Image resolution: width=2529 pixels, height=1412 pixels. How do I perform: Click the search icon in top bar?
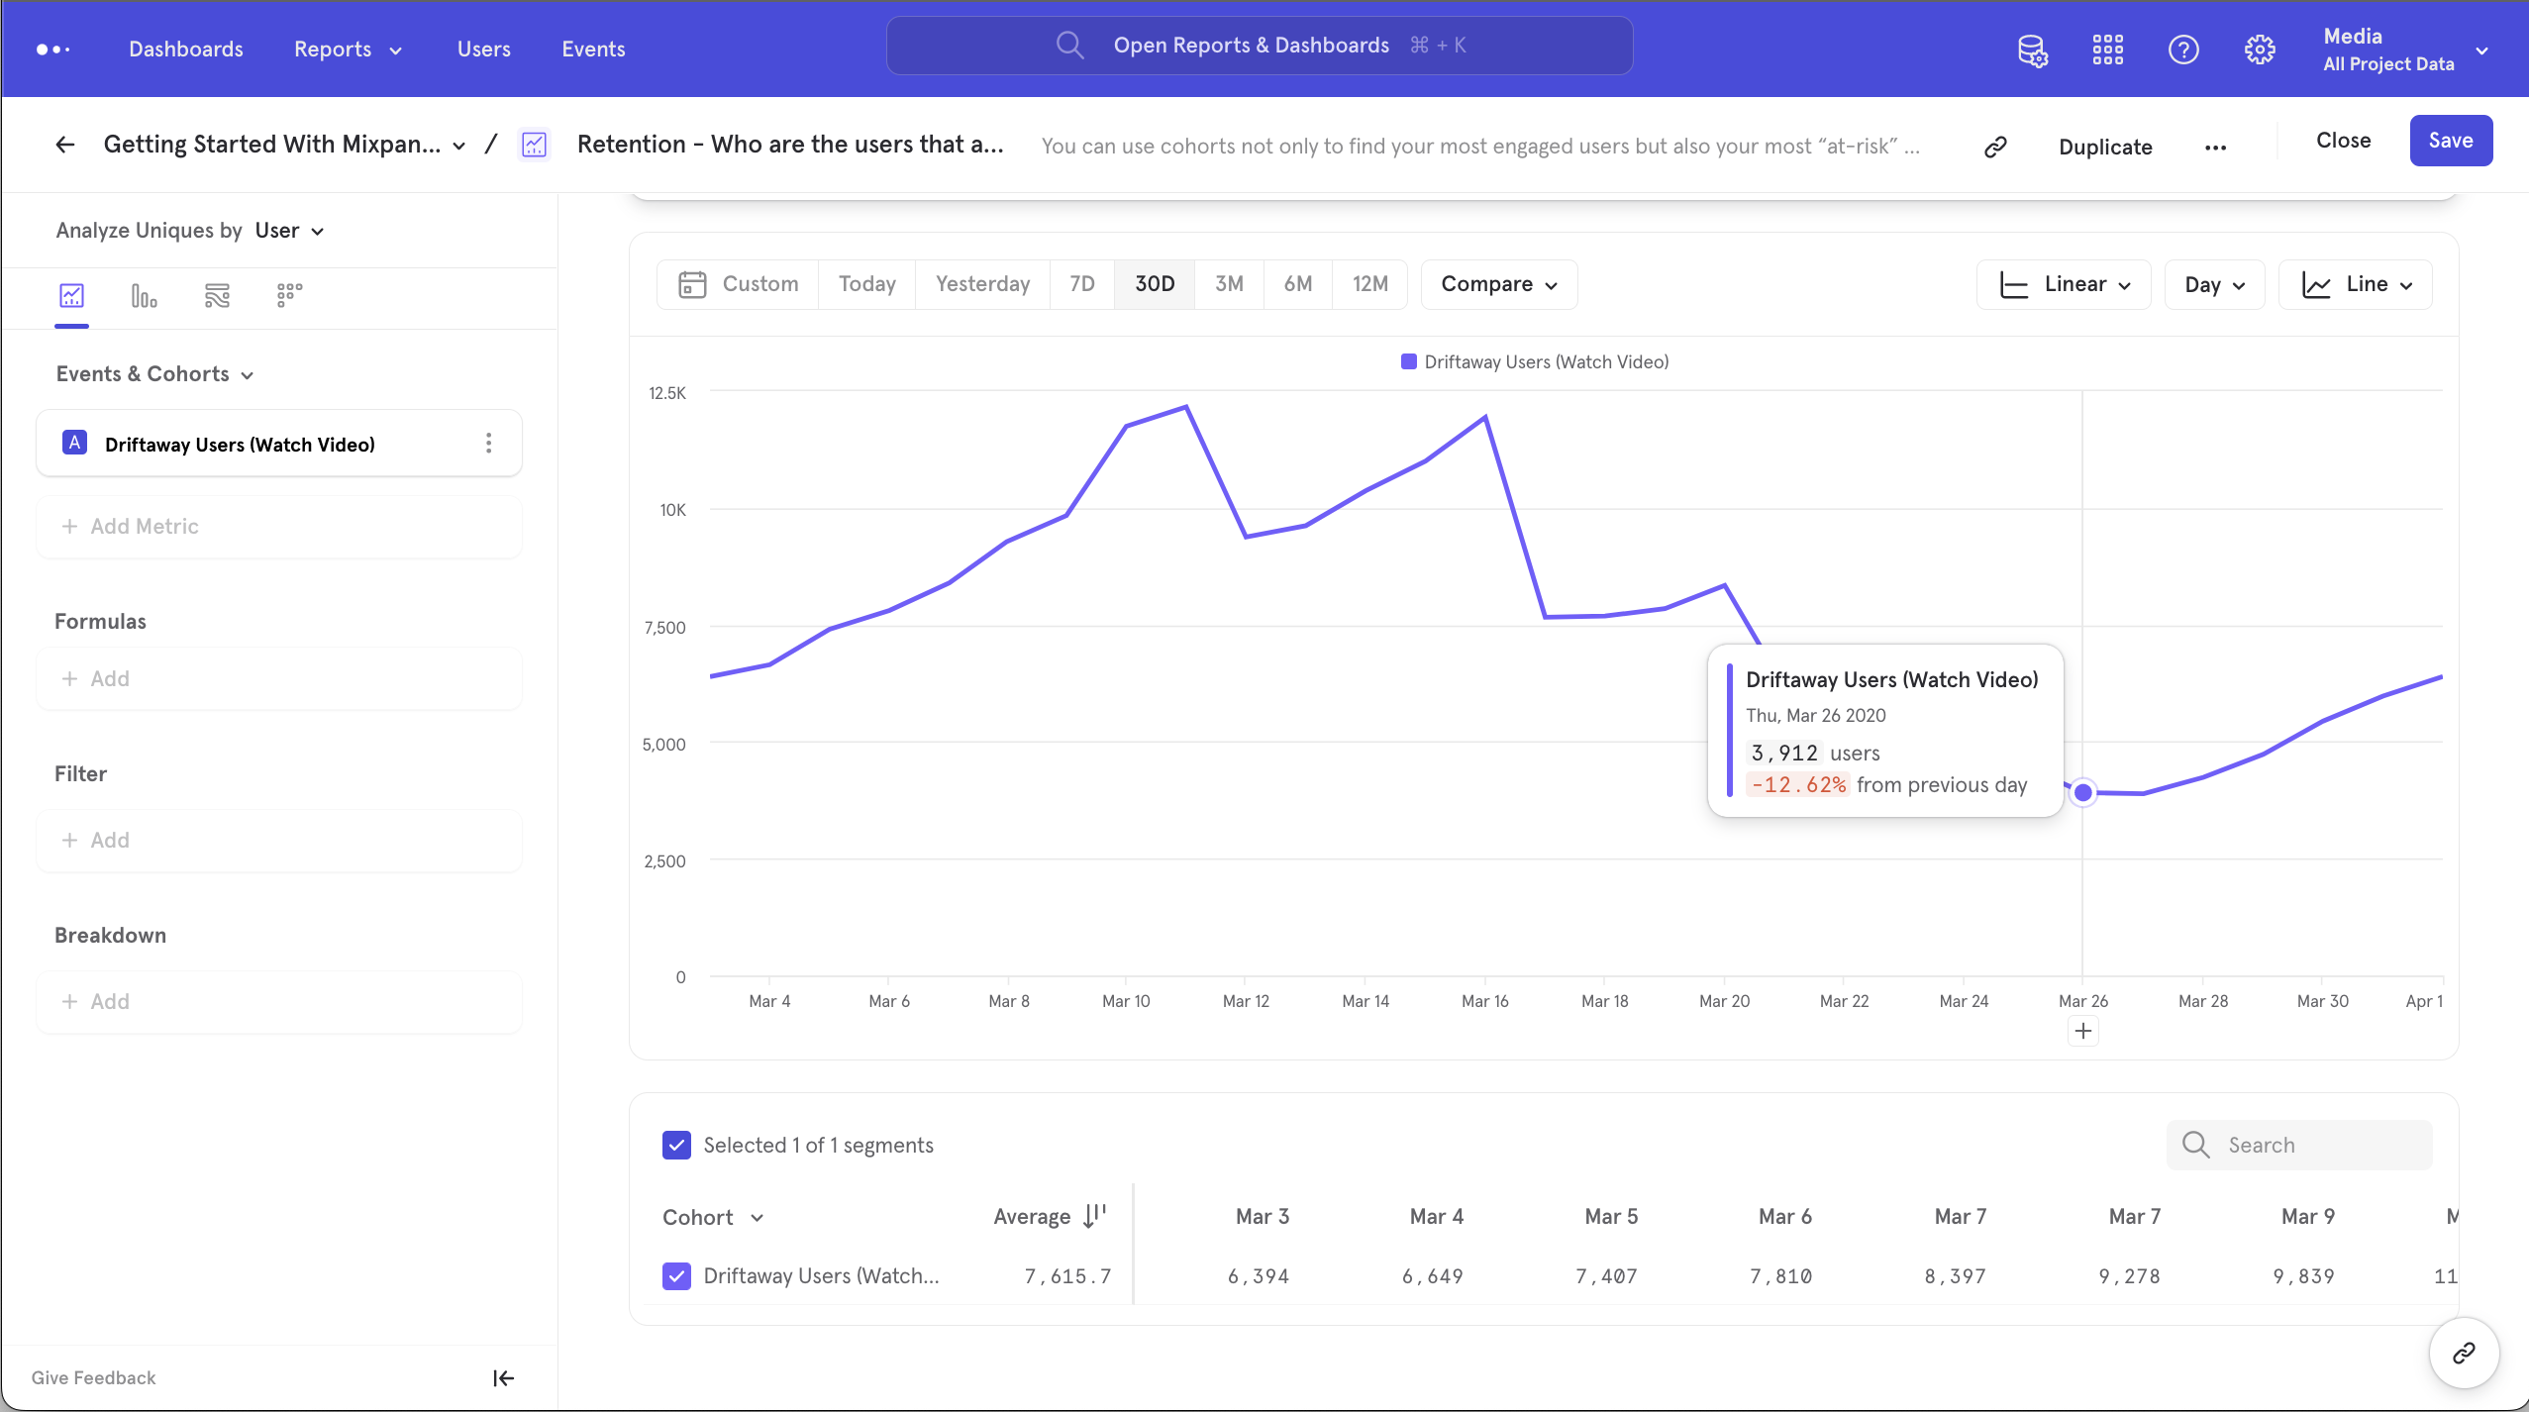pyautogui.click(x=1068, y=46)
